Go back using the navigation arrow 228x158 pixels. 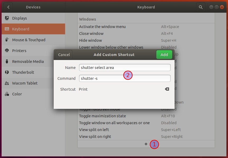[8, 7]
